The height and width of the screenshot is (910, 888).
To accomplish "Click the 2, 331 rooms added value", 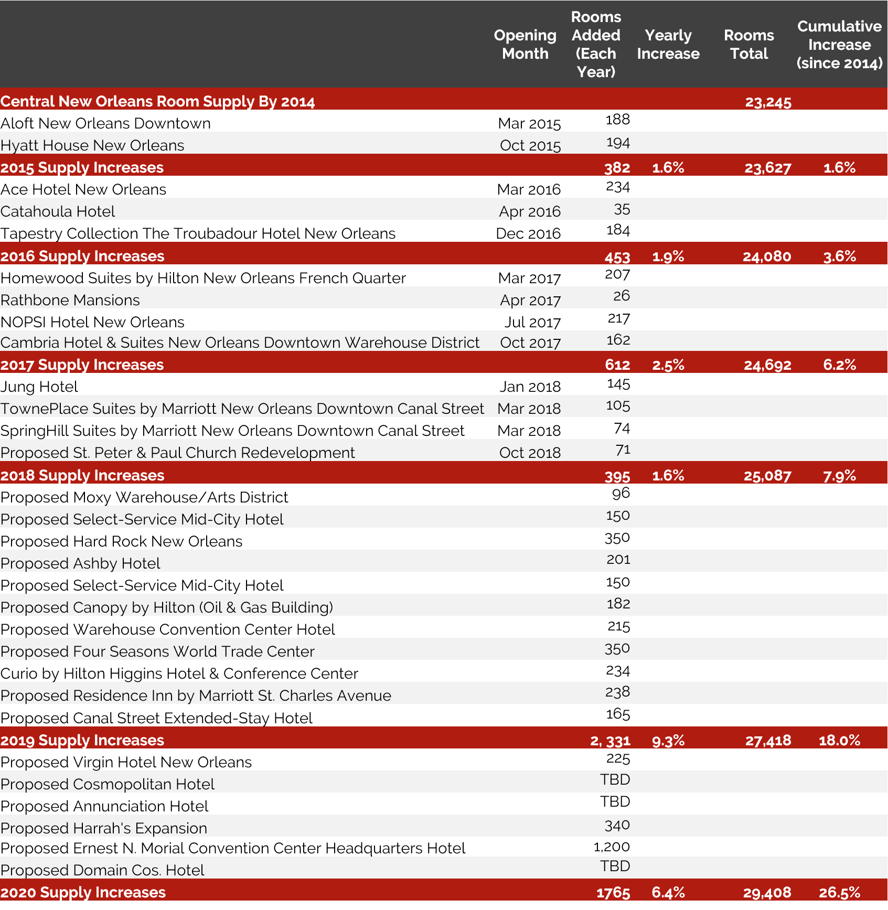I will click(x=610, y=741).
